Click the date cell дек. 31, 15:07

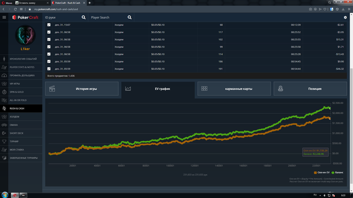click(x=63, y=25)
